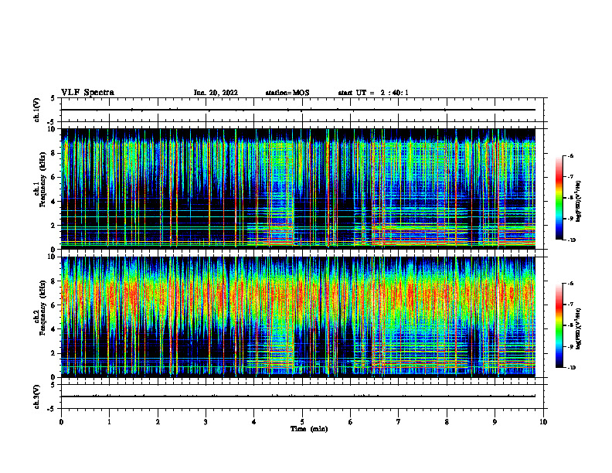
Task: Click time axis tick label "0"
Action: click(x=61, y=422)
